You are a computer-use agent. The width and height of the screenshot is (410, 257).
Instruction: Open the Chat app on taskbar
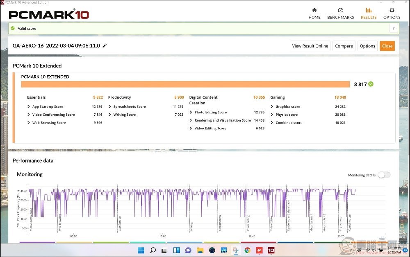point(188,250)
